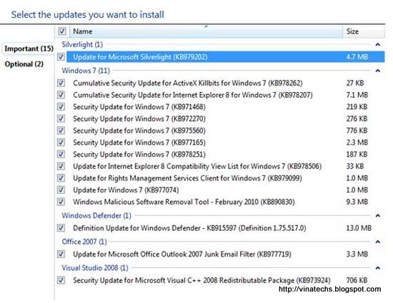Collapse the Windows Defender (1) group

click(x=378, y=215)
